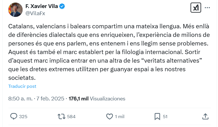Click the 51 bookmarks count
This screenshot has width=218, height=127.
click(165, 116)
